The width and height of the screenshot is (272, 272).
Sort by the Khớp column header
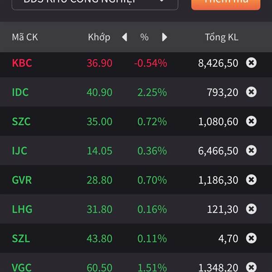coord(99,37)
